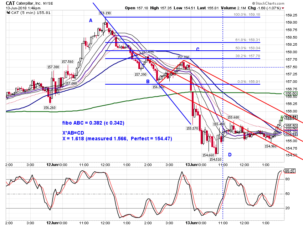The height and width of the screenshot is (226, 303).
Task: Select the blue letter A wave marker
Action: click(91, 20)
